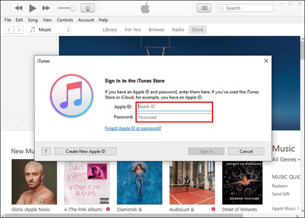Open the Song menu
The width and height of the screenshot is (305, 218).
coord(33,20)
